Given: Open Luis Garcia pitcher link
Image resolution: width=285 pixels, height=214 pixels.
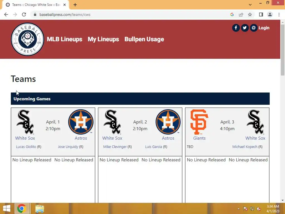Looking at the screenshot, I should pos(153,147).
